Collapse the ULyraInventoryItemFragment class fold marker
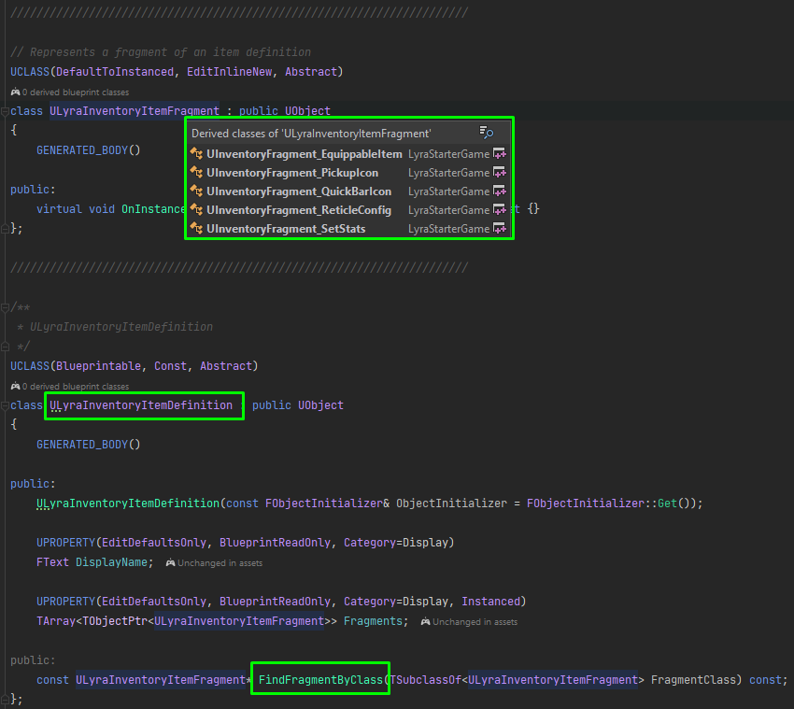This screenshot has width=794, height=709. tap(5, 111)
